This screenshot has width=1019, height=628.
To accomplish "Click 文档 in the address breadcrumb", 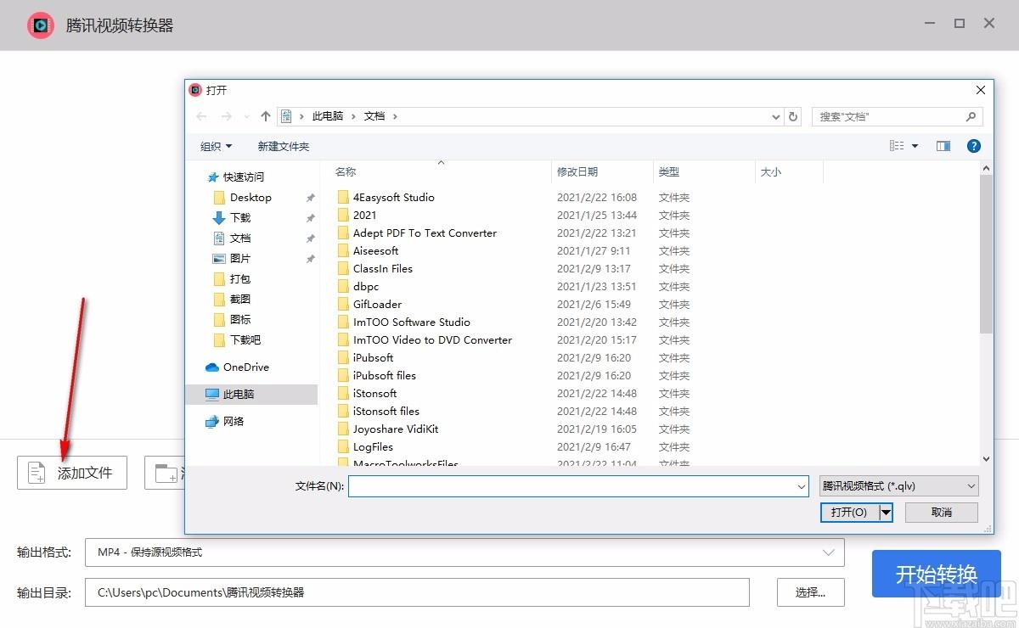I will (374, 116).
